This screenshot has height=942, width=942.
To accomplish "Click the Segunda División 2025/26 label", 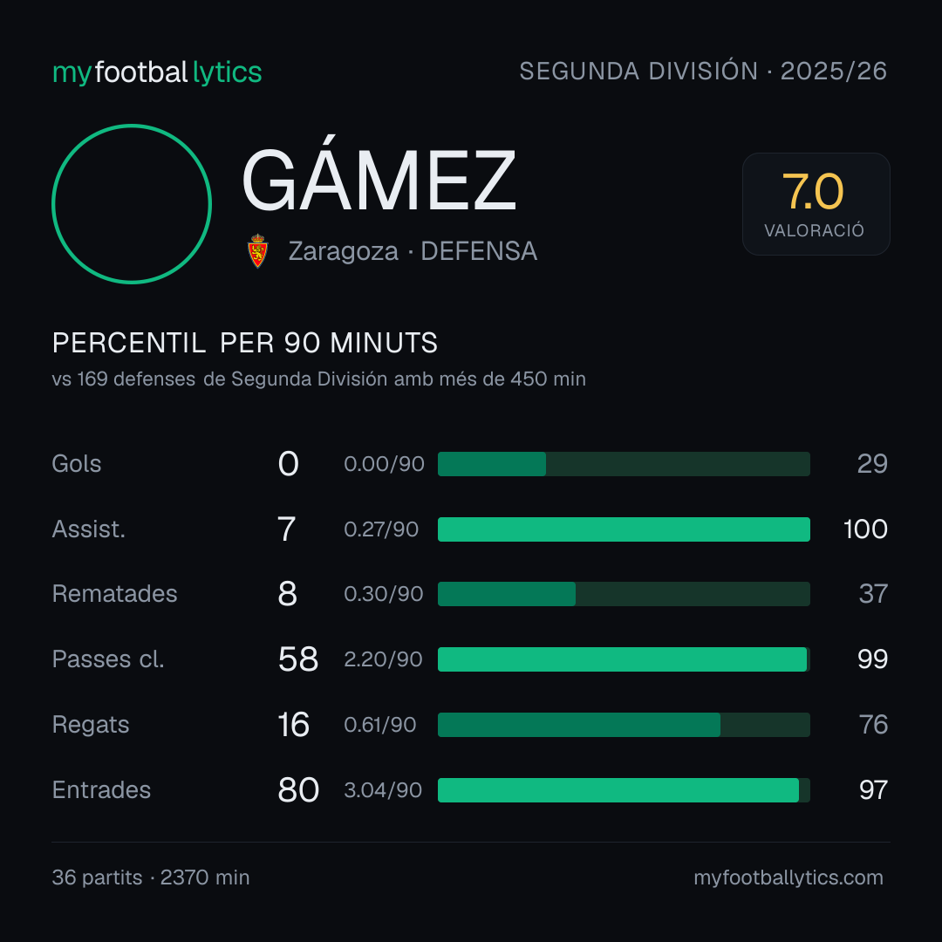I will coord(703,71).
